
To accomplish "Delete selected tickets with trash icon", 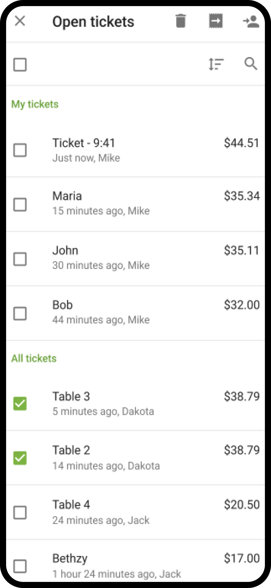I will coord(181,21).
